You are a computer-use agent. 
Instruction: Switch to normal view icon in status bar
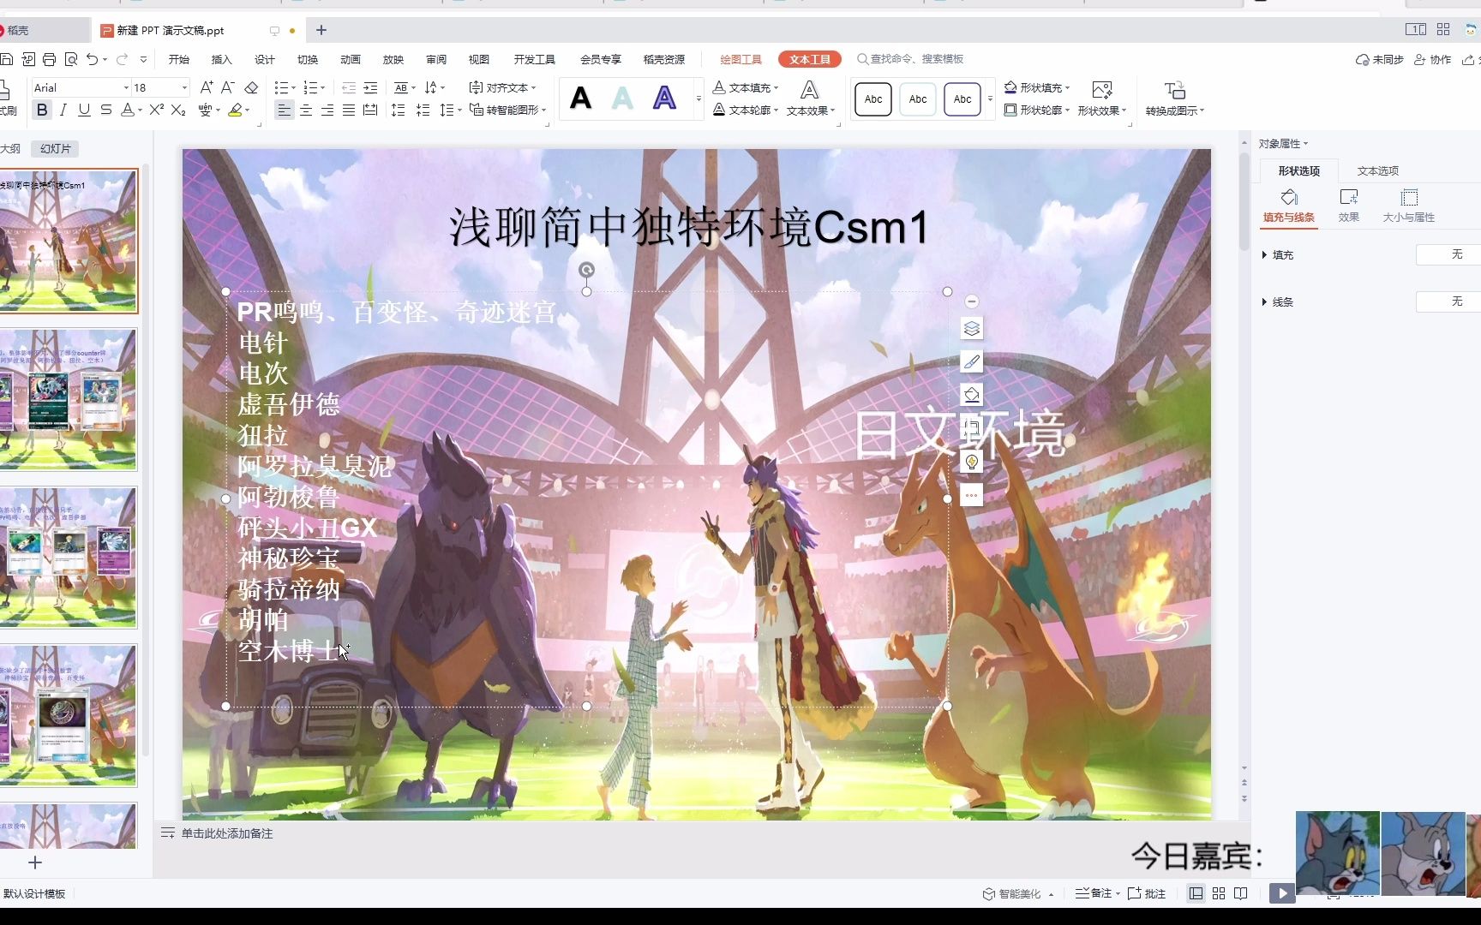[x=1196, y=893]
